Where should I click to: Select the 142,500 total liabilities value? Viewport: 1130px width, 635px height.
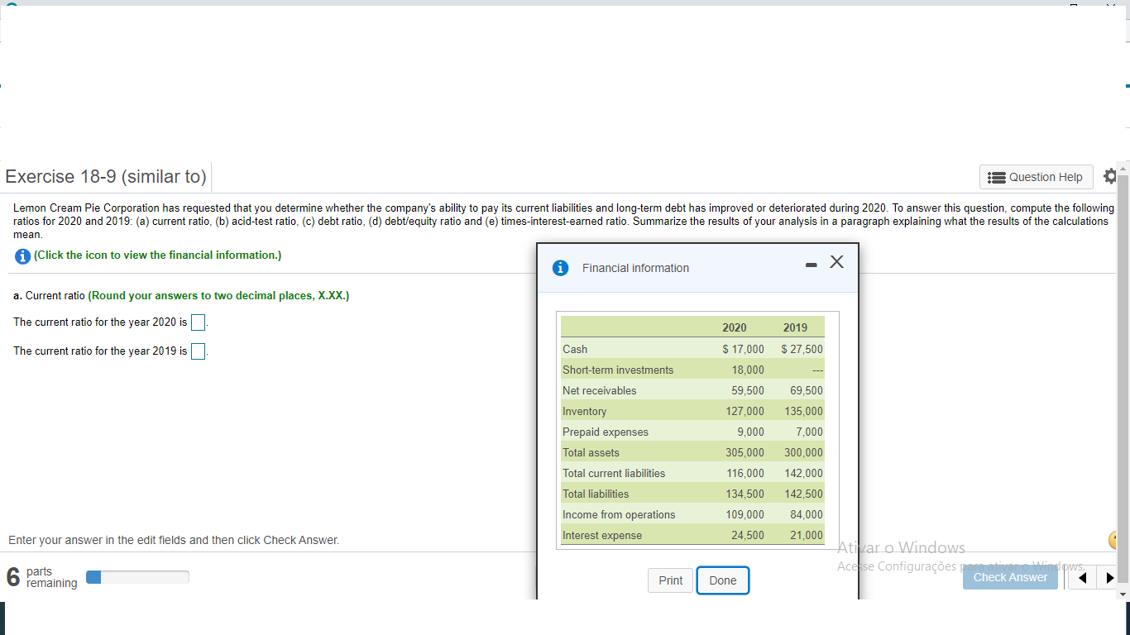pyautogui.click(x=804, y=494)
